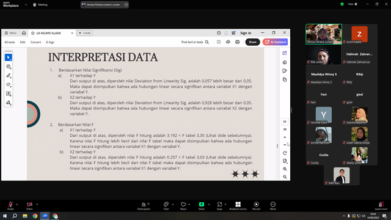Click Create new tab button

[84, 33]
